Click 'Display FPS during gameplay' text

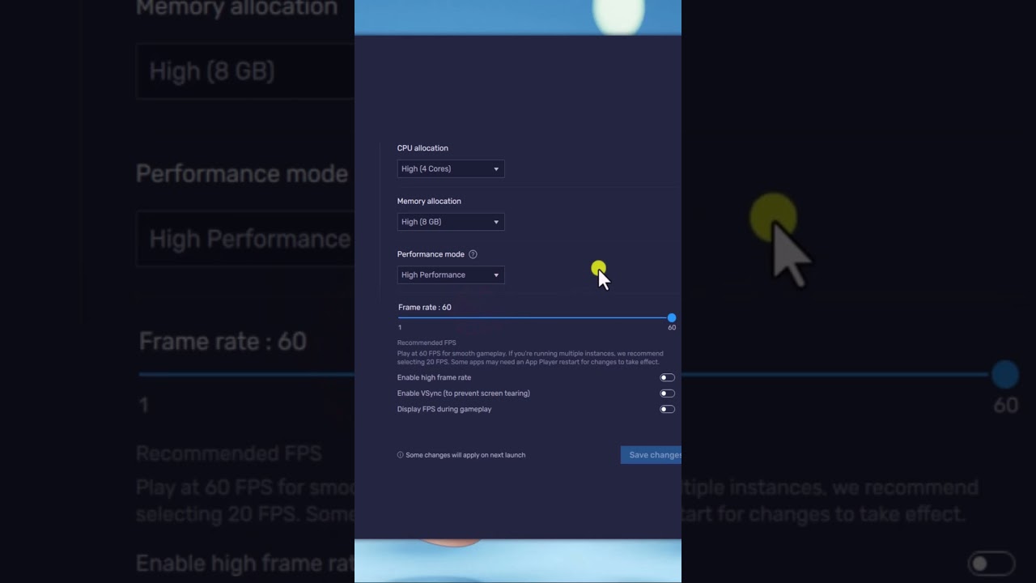(444, 409)
